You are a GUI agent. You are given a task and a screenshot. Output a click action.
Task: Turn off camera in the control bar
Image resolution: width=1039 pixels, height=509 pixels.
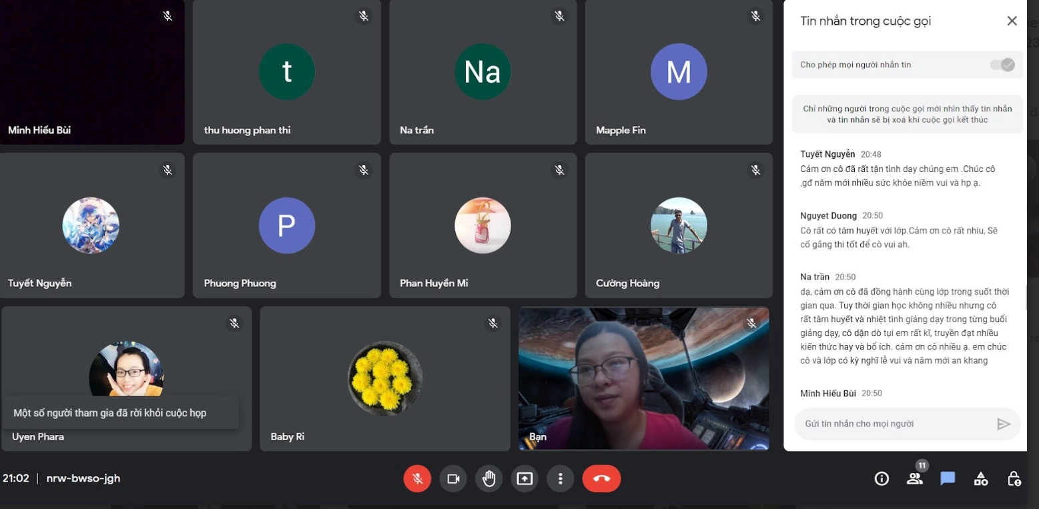(453, 478)
